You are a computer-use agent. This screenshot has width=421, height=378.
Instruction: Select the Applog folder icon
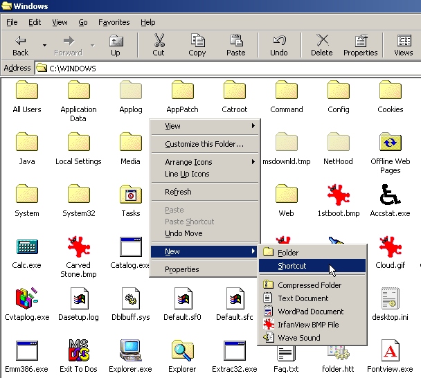131,90
